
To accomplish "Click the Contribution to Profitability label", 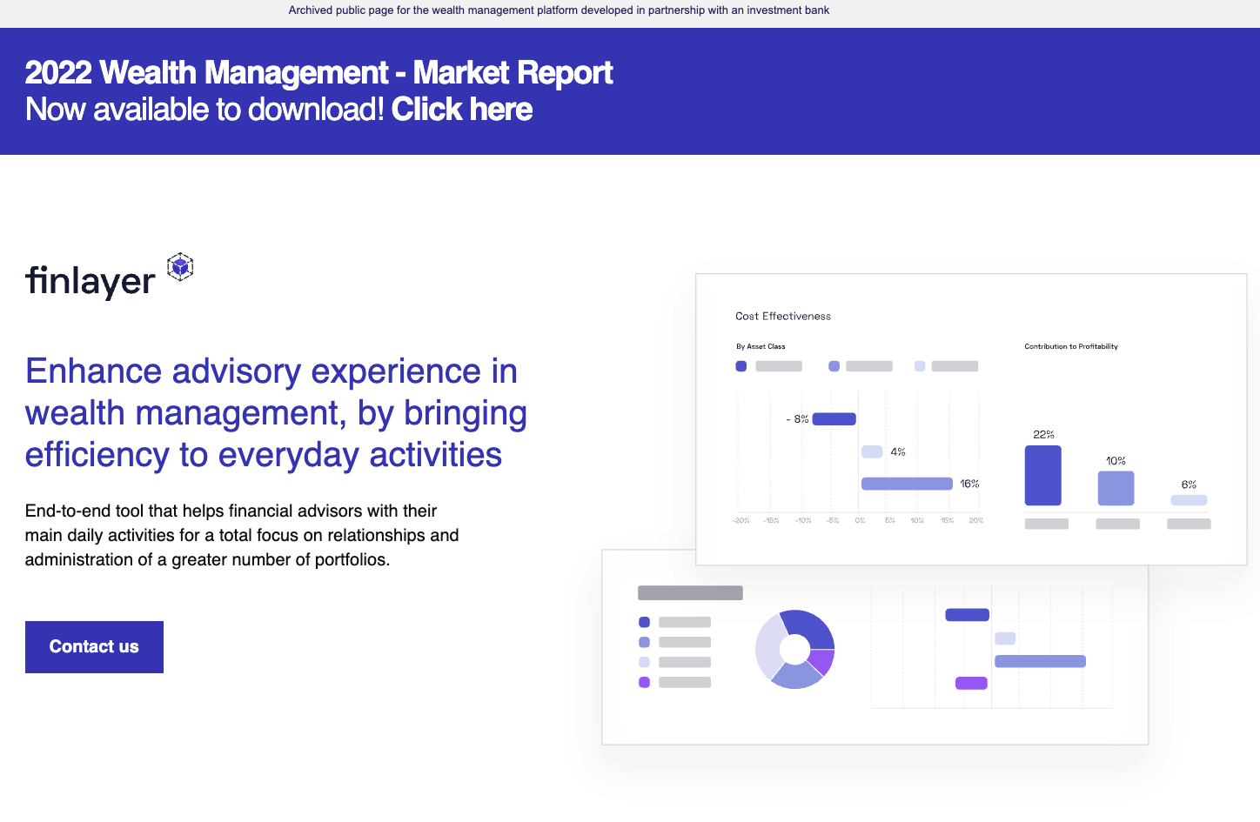I will pyautogui.click(x=1071, y=346).
